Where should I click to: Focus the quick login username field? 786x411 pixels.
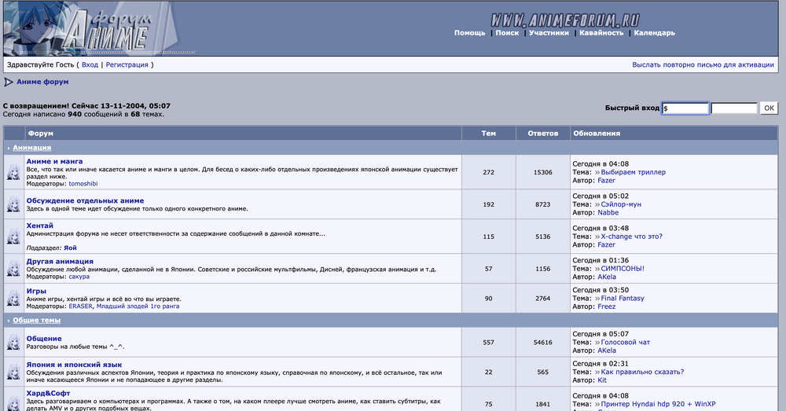685,108
